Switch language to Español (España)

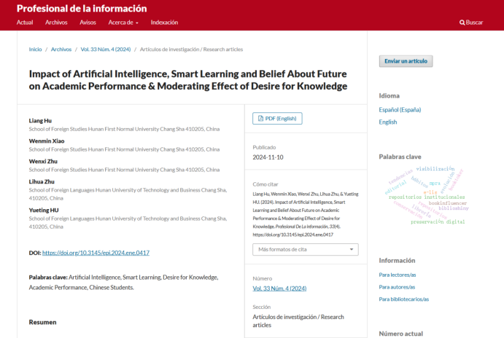(400, 110)
